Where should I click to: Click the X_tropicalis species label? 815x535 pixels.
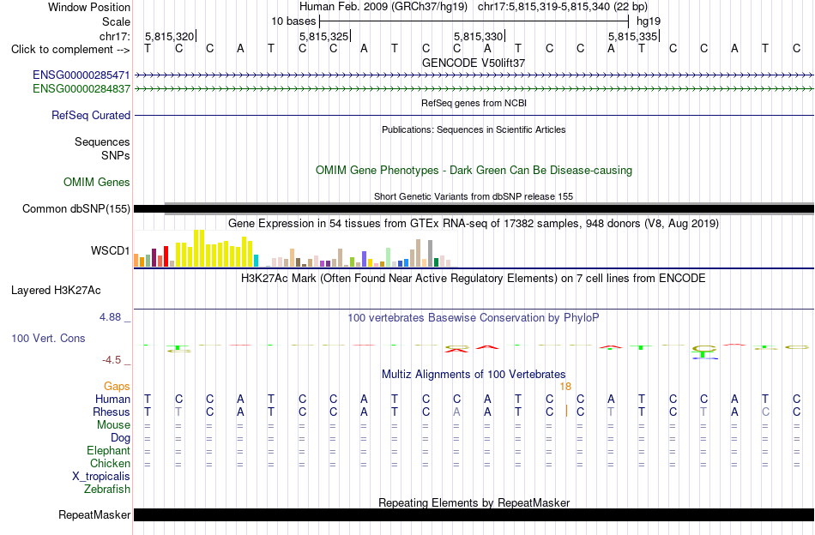click(x=101, y=477)
